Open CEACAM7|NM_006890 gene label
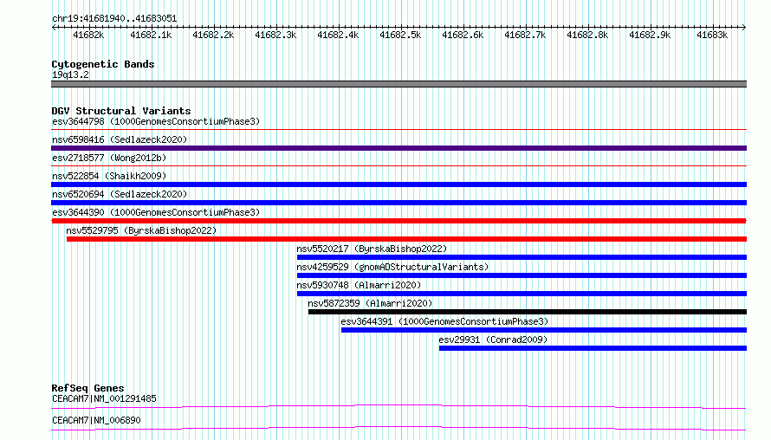 tap(96, 420)
